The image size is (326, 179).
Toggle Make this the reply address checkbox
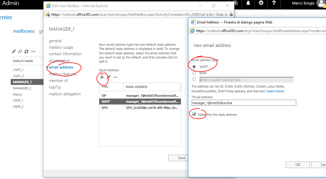194,114
